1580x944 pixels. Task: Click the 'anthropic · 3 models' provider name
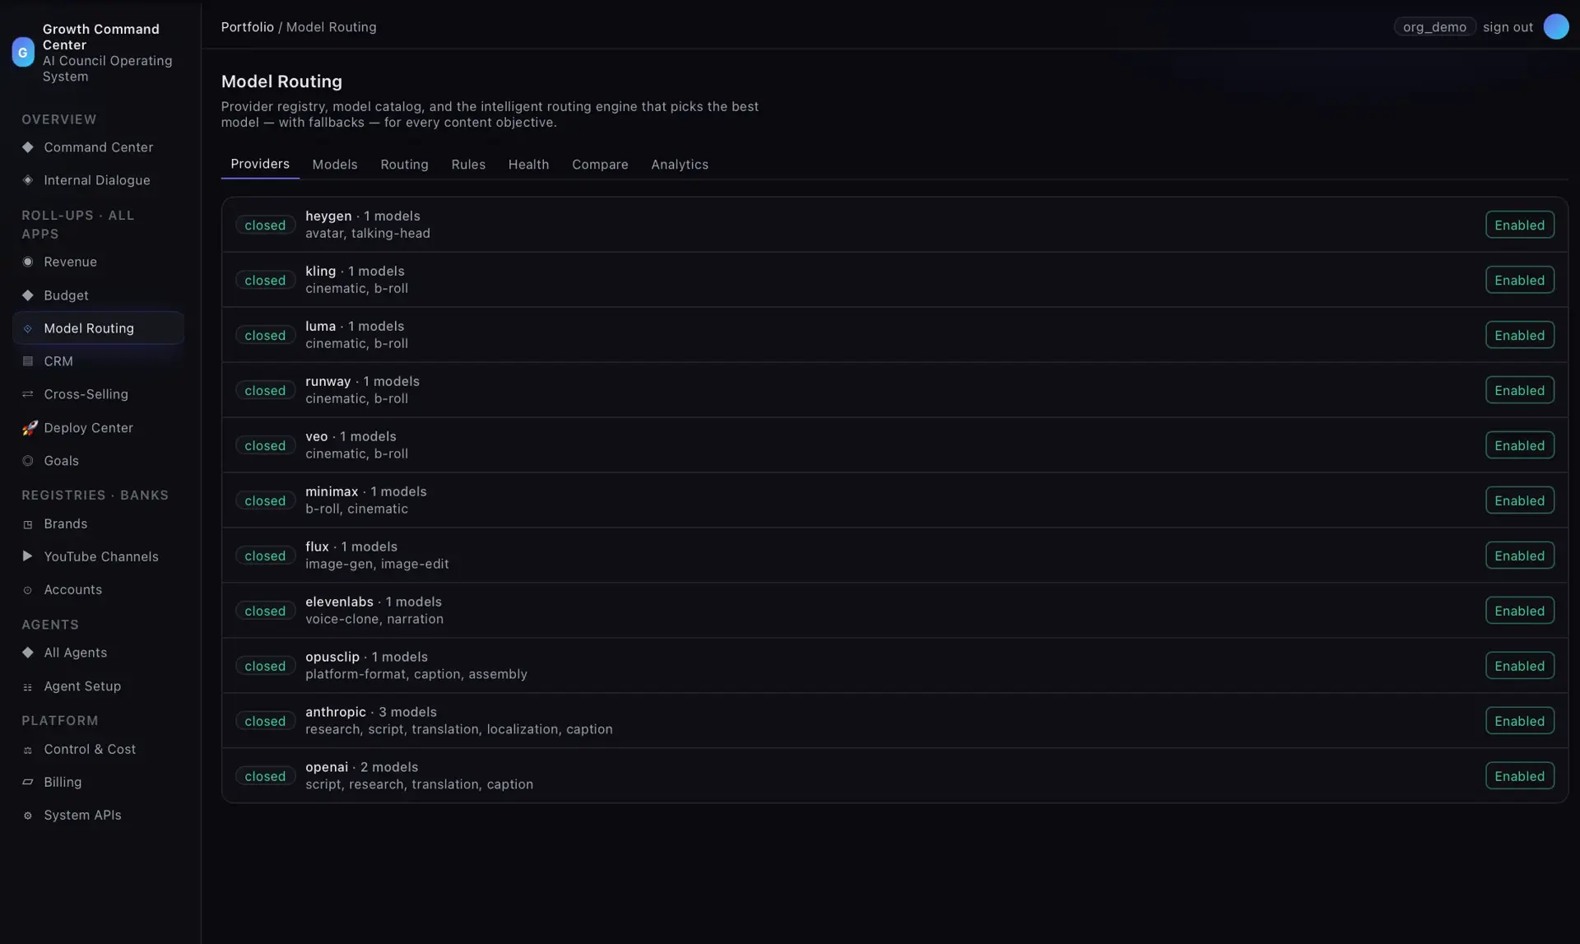tap(371, 712)
